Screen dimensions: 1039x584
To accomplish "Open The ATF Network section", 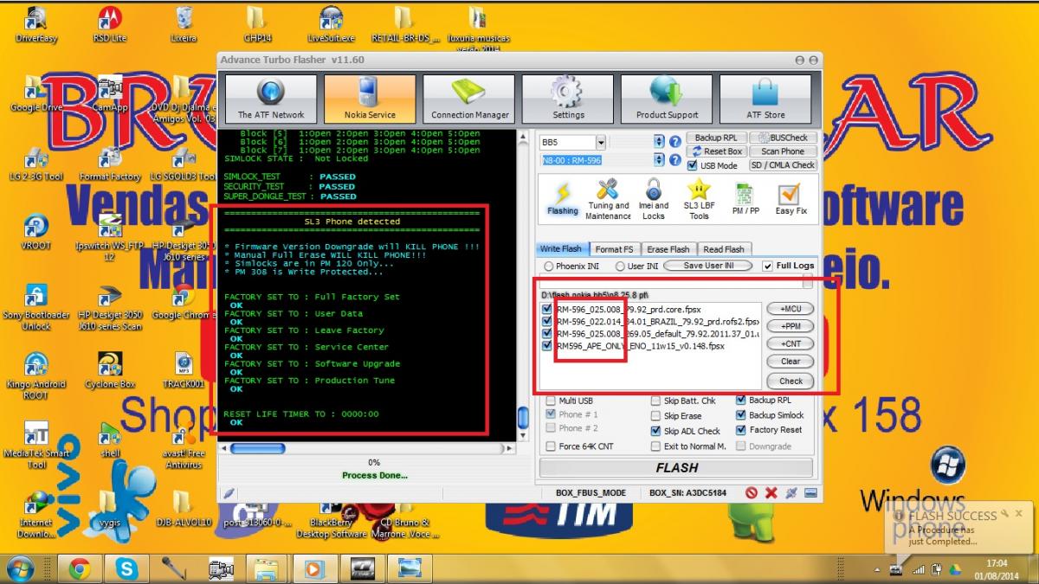I will click(271, 99).
